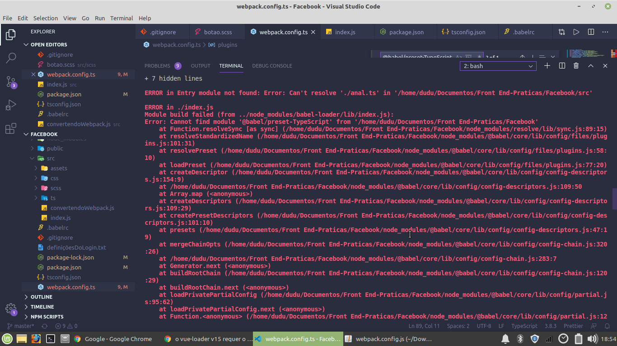Click the system volume tray icon

tap(592, 339)
